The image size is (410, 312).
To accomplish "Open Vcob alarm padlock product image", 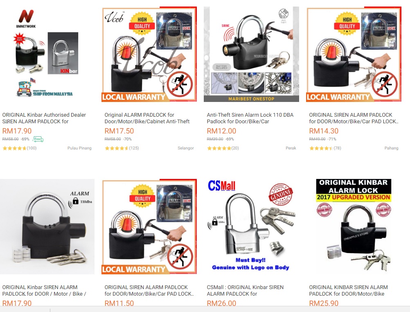I will pyautogui.click(x=149, y=54).
